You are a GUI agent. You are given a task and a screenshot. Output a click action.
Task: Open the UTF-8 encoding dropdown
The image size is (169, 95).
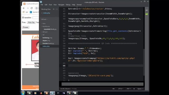(121, 89)
